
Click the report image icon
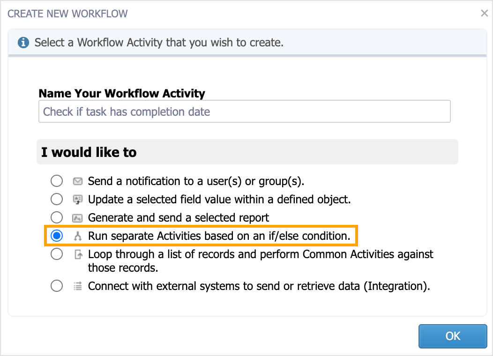tap(78, 218)
